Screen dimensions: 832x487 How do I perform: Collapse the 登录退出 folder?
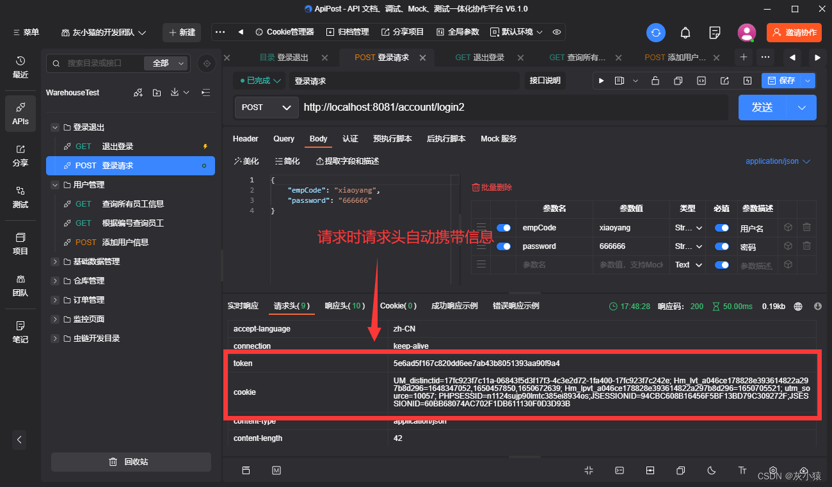(x=56, y=127)
